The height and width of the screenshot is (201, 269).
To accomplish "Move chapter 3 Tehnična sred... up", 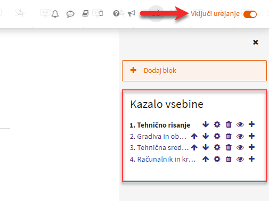I will [x=194, y=147].
